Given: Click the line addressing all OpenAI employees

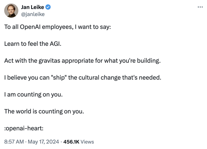Looking at the screenshot, I should coord(58,27).
